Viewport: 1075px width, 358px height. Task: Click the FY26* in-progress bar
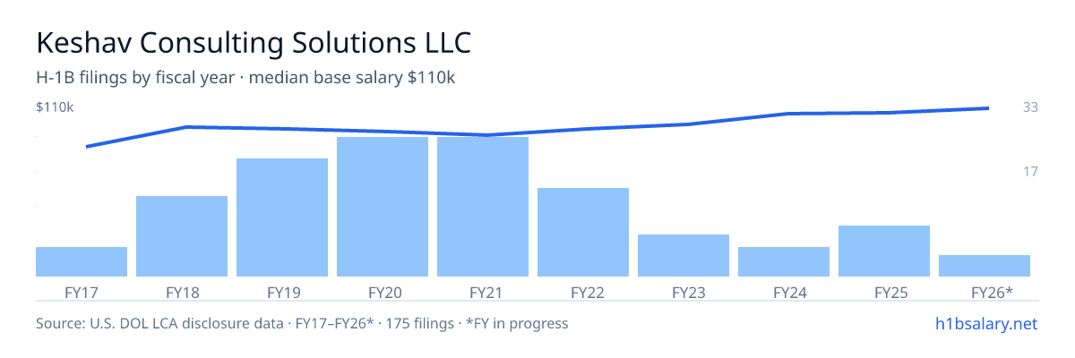(x=985, y=266)
